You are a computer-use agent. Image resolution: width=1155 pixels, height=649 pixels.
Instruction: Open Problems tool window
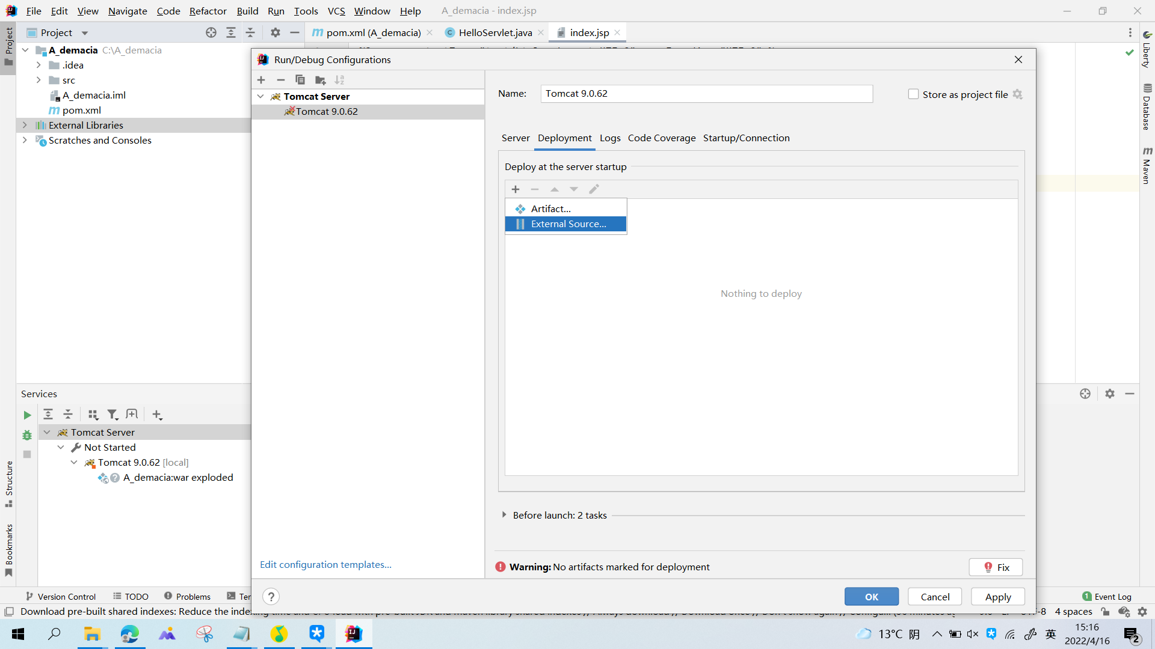187,597
